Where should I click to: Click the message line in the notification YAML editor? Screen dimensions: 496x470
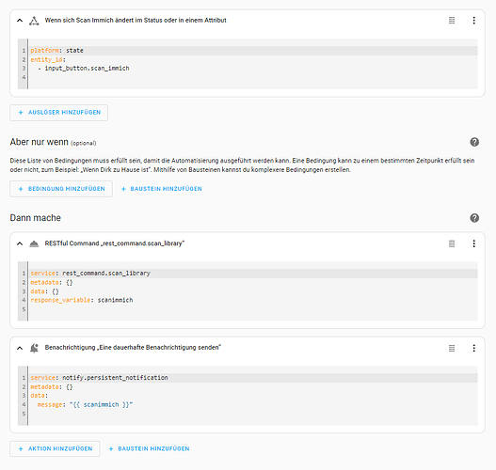tap(85, 404)
